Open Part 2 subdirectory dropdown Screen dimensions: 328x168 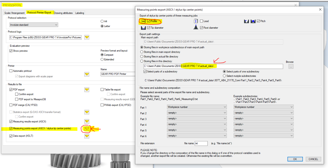click(263, 113)
